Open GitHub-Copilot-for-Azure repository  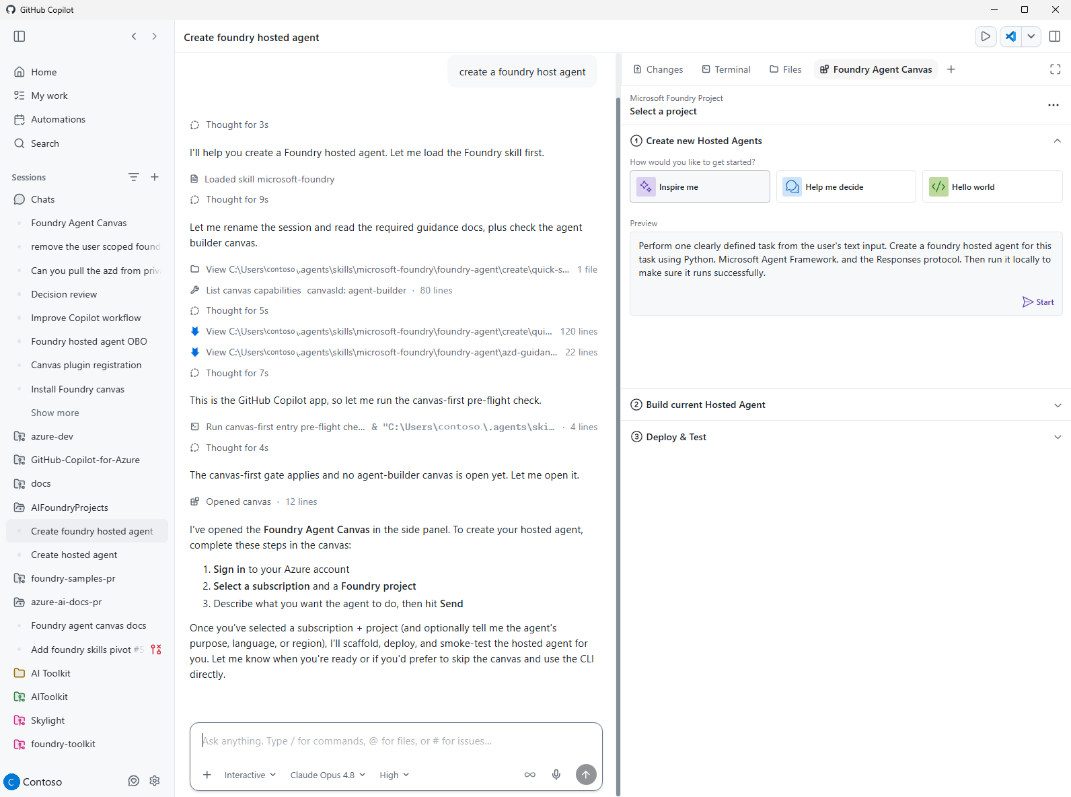tap(85, 460)
